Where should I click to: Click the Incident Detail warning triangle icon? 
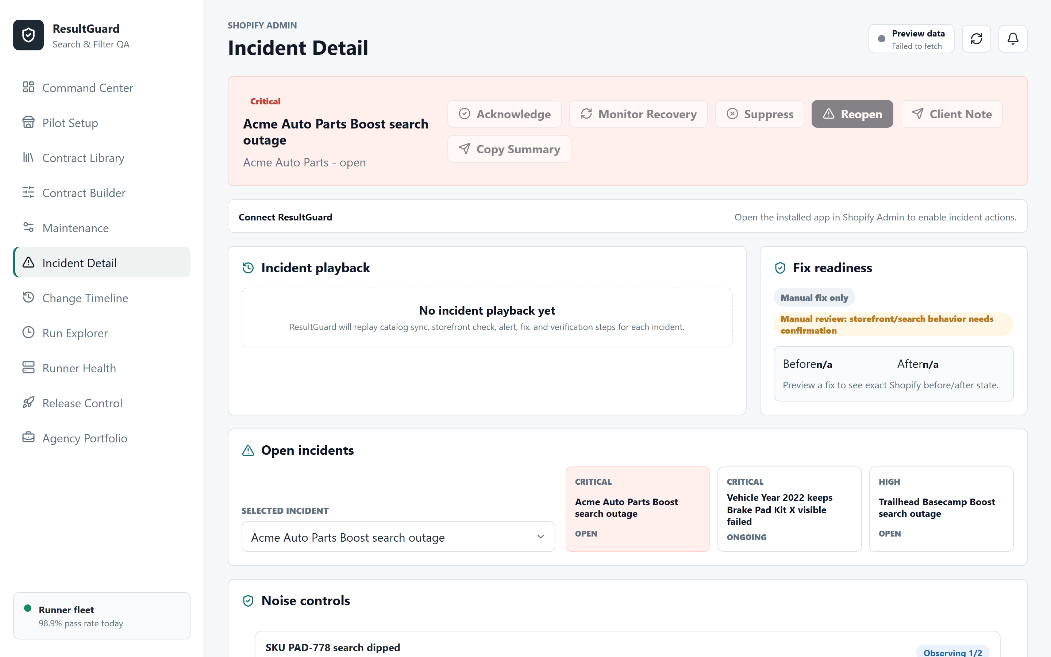[28, 262]
